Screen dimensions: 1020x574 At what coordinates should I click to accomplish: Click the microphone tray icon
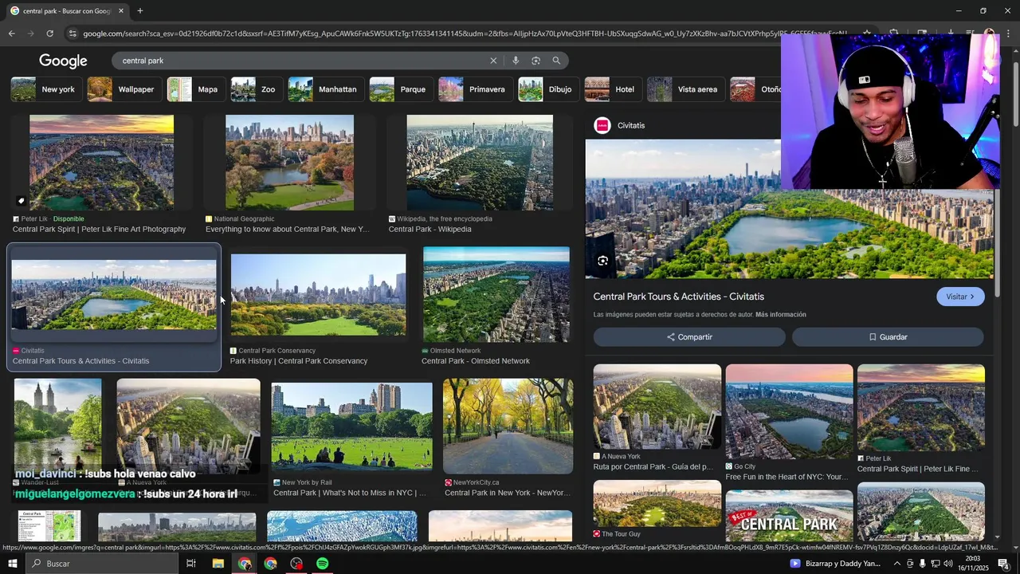pyautogui.click(x=923, y=564)
